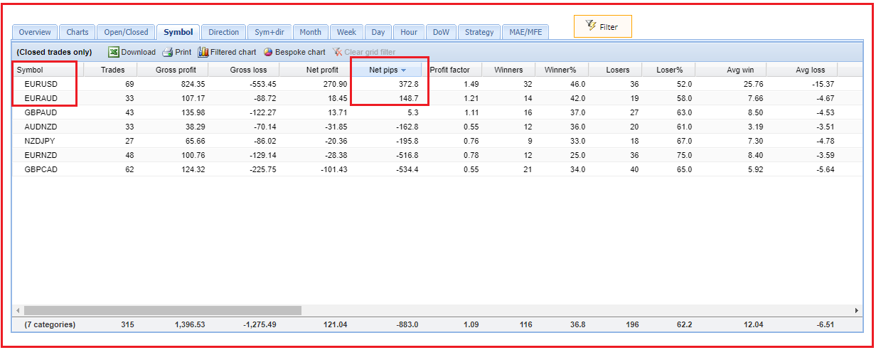The width and height of the screenshot is (876, 350).
Task: Click the Print label
Action: coord(183,52)
